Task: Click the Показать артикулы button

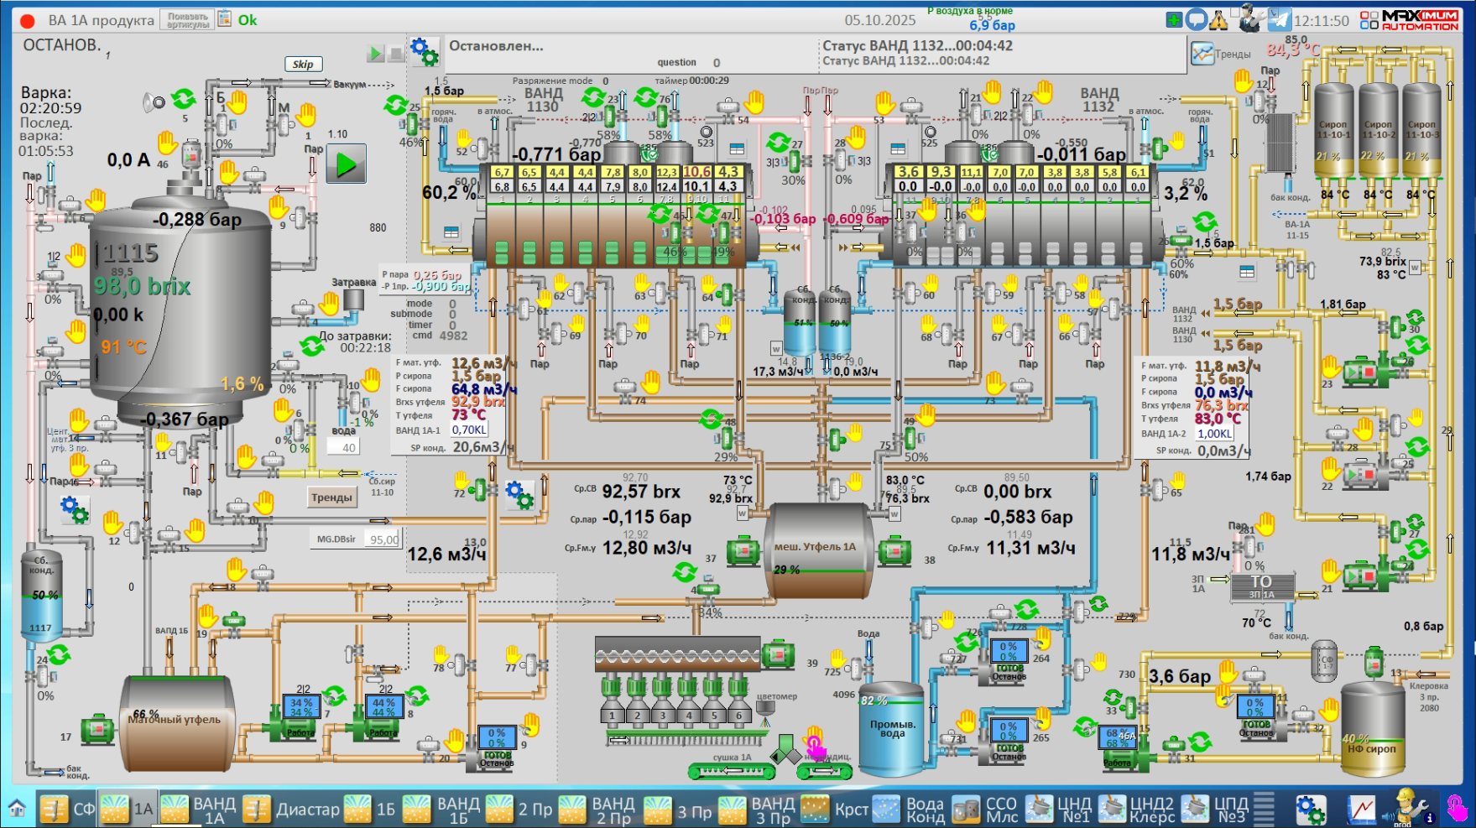Action: pyautogui.click(x=187, y=20)
